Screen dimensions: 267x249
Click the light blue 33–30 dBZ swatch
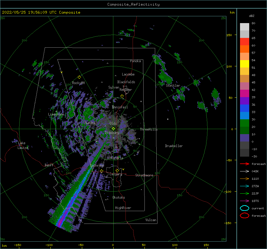click(x=244, y=115)
